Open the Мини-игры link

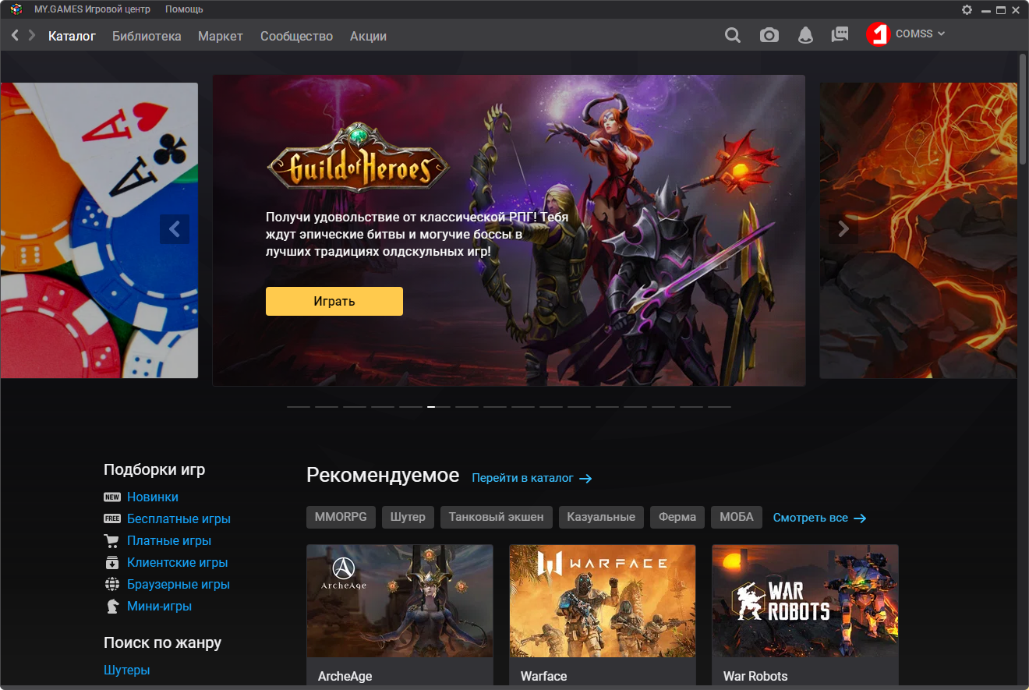[159, 606]
